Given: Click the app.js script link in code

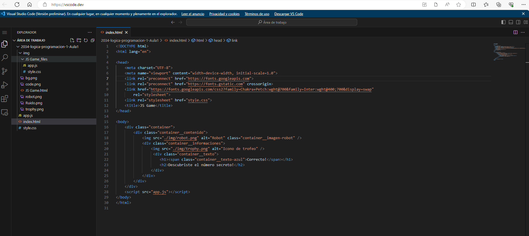Looking at the screenshot, I should [x=160, y=192].
